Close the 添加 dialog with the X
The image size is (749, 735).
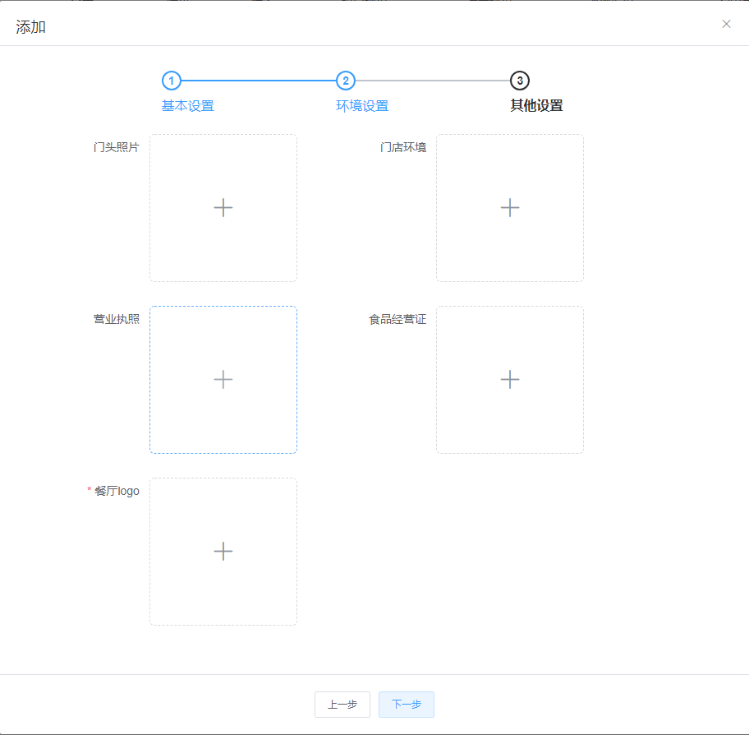click(726, 24)
